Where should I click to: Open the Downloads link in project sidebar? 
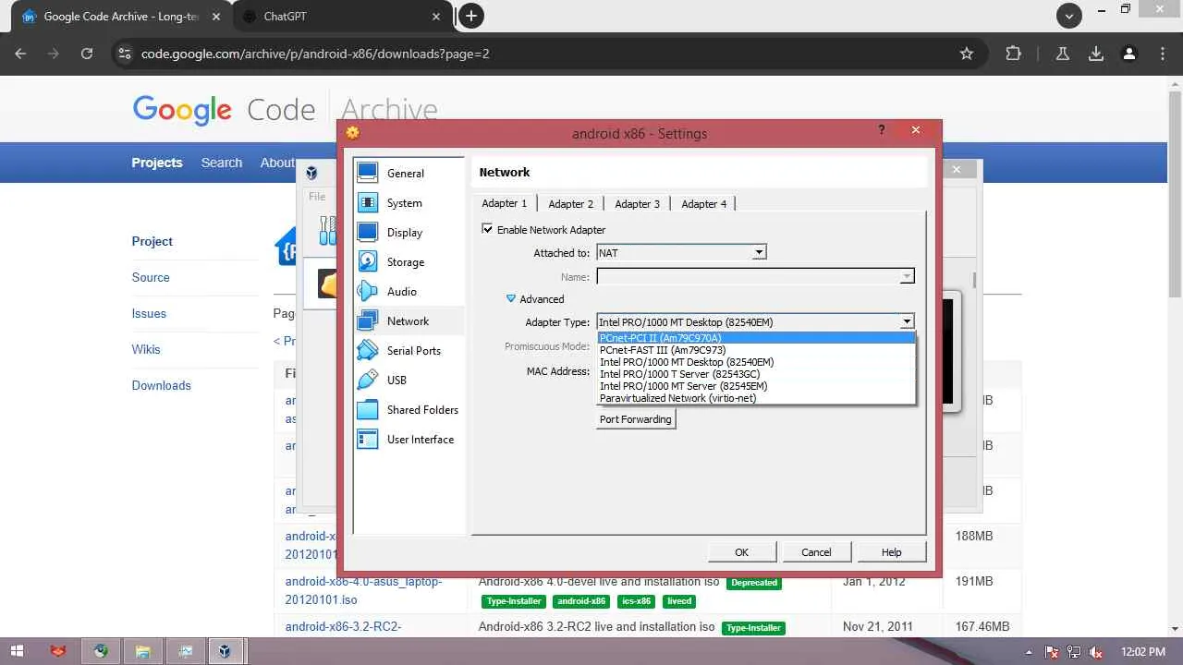(x=162, y=385)
